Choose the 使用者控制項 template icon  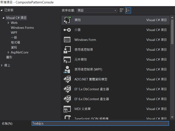[67, 50]
